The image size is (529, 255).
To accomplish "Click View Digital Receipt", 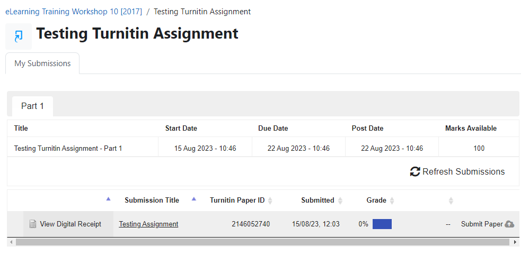I will pos(70,224).
